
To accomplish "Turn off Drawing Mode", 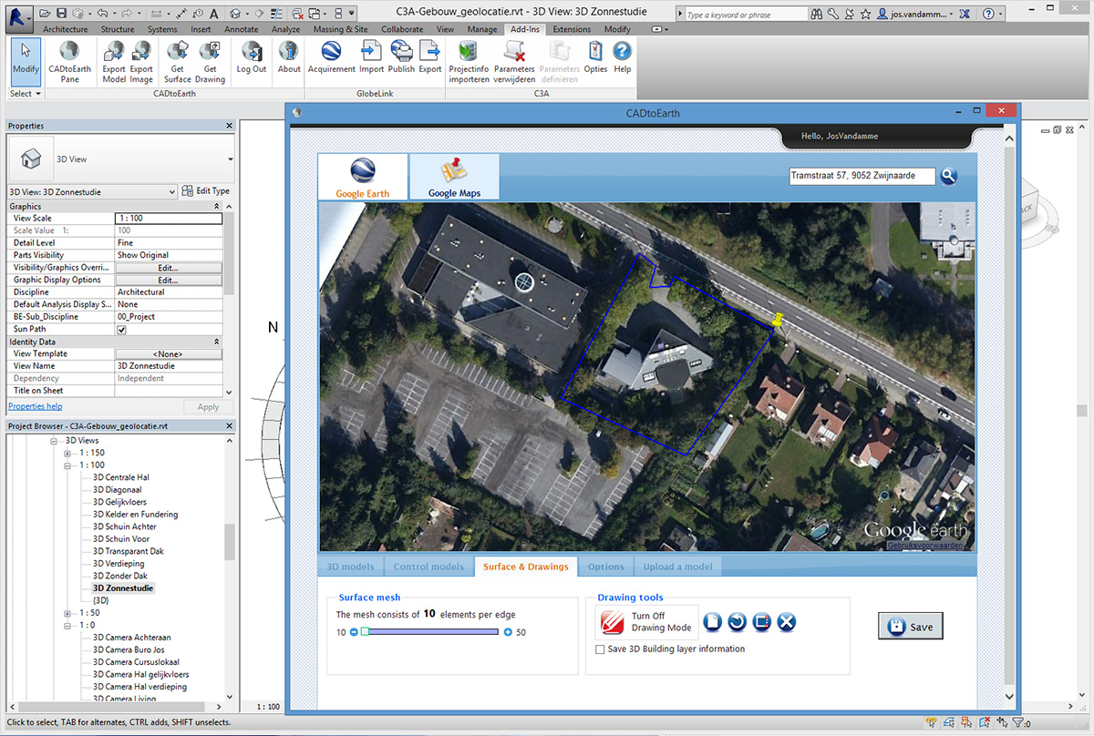I will coord(646,622).
